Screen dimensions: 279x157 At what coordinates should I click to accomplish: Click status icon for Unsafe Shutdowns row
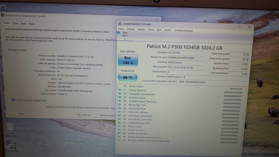click(x=119, y=133)
